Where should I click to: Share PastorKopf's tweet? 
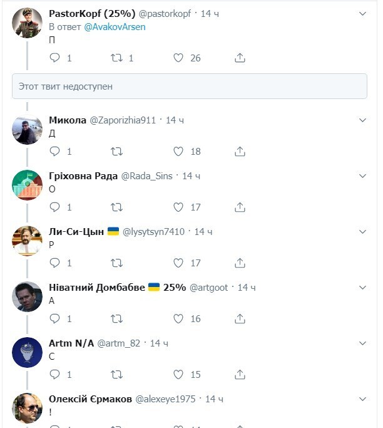(240, 58)
